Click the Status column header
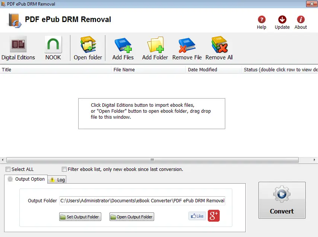 280,69
